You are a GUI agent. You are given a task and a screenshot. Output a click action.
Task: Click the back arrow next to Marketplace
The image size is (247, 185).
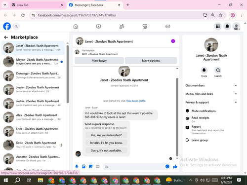(6, 37)
